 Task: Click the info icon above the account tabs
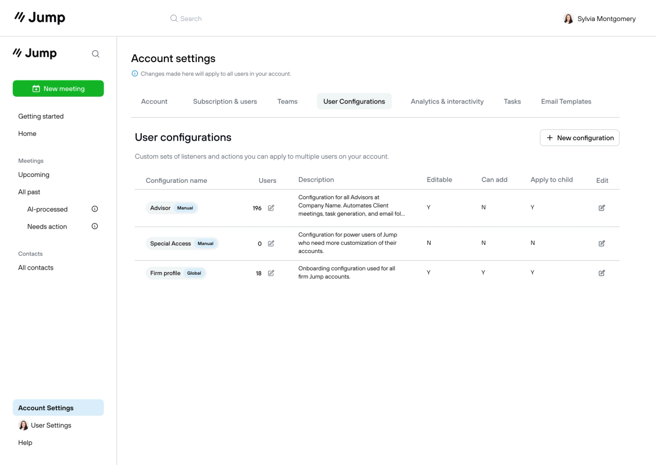[135, 73]
